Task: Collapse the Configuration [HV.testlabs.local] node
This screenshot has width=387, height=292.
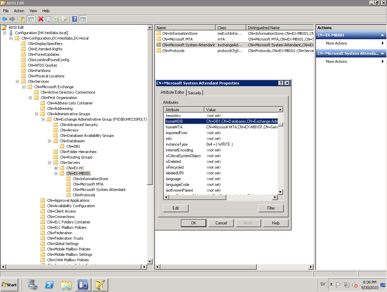Action: click(4, 33)
